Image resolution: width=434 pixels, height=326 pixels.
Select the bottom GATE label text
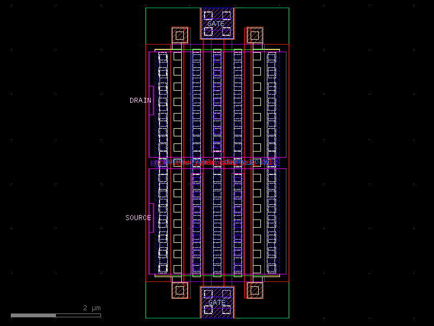coord(217,302)
